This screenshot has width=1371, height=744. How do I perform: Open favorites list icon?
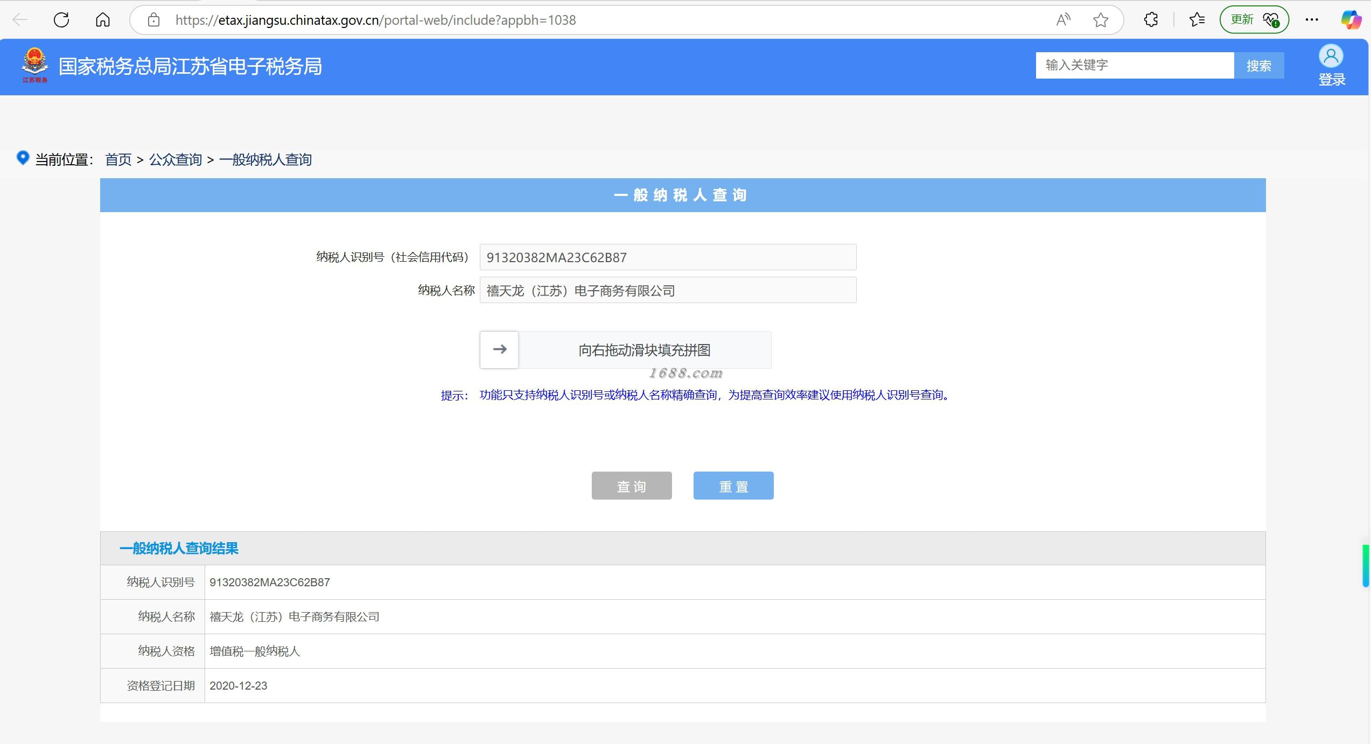tap(1197, 20)
